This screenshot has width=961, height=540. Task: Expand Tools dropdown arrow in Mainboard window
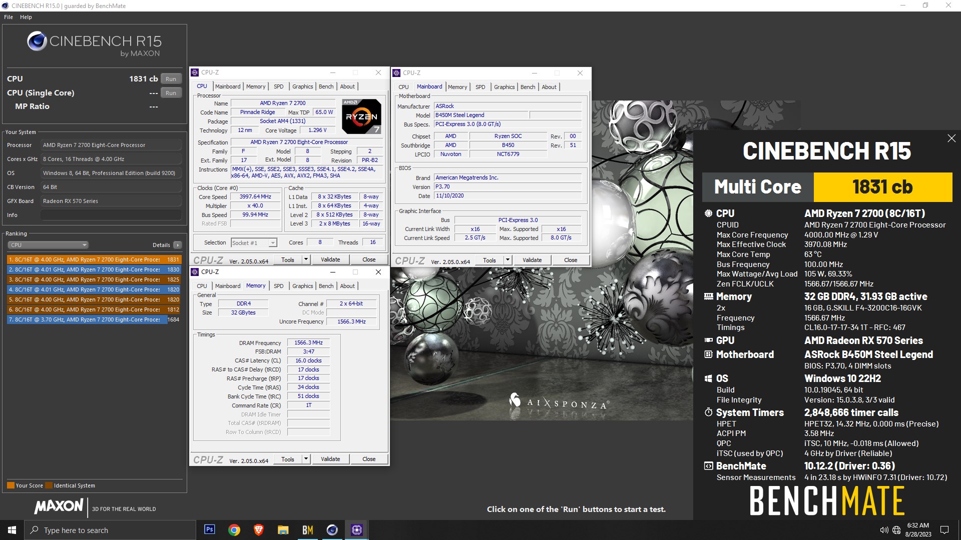click(x=508, y=260)
